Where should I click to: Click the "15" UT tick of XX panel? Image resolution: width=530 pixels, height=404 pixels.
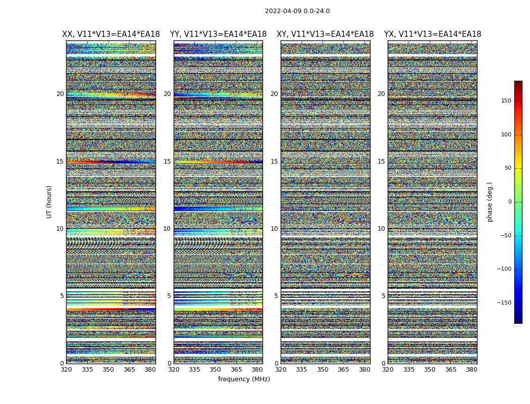click(60, 162)
